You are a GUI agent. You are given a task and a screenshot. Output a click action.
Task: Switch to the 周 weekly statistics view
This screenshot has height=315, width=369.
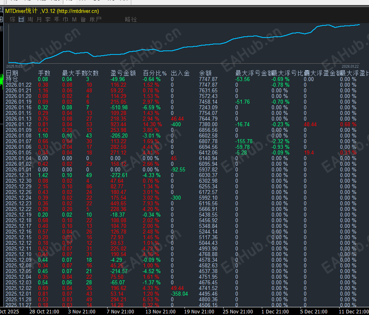tap(30, 19)
